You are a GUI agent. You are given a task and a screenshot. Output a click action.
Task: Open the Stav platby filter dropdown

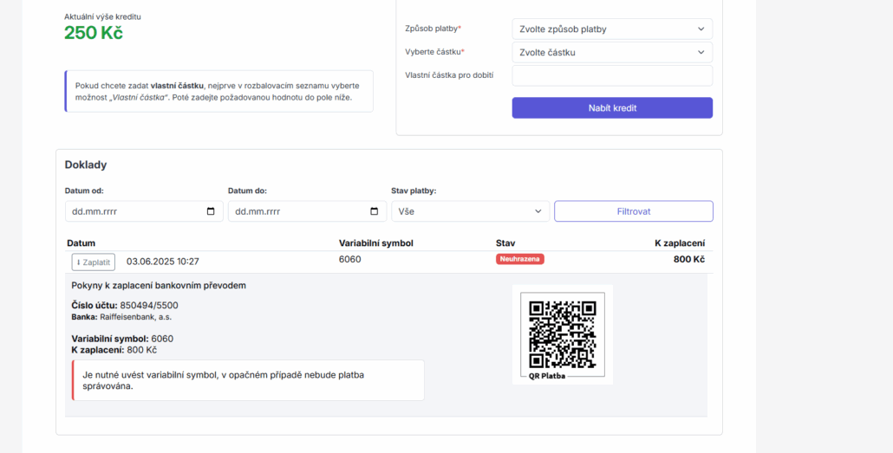(x=470, y=211)
